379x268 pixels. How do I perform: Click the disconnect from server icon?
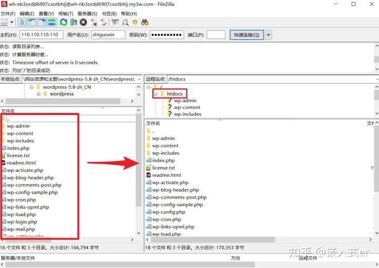point(94,22)
